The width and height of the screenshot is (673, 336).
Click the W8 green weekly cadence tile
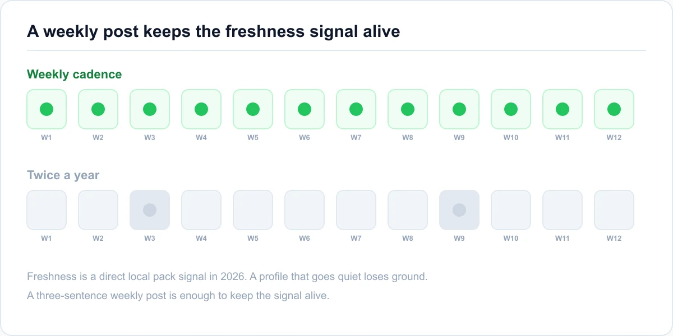[x=408, y=109]
